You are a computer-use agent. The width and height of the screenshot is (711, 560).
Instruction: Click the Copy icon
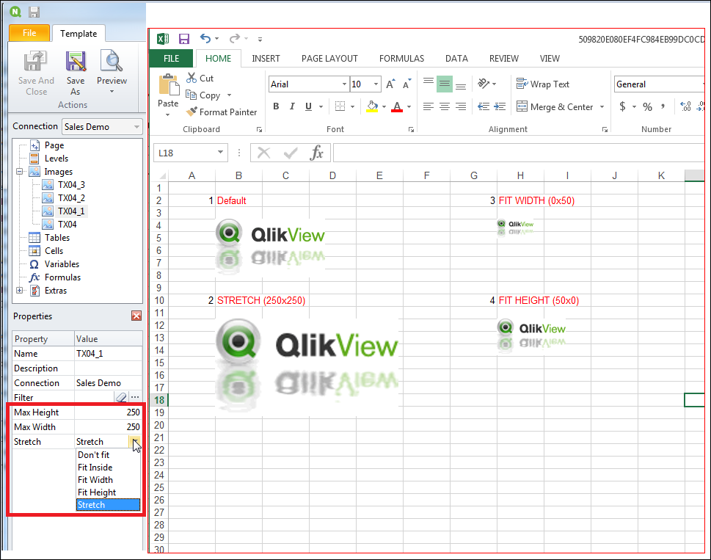coord(191,95)
